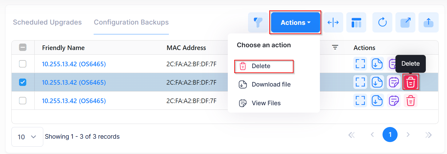Select Download file from the action menu

coord(271,85)
